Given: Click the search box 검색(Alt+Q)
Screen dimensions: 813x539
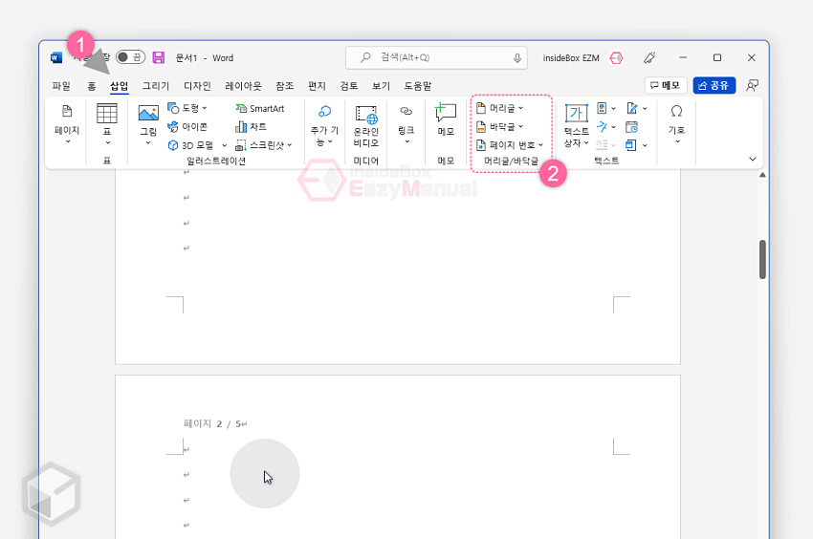Looking at the screenshot, I should coord(436,57).
